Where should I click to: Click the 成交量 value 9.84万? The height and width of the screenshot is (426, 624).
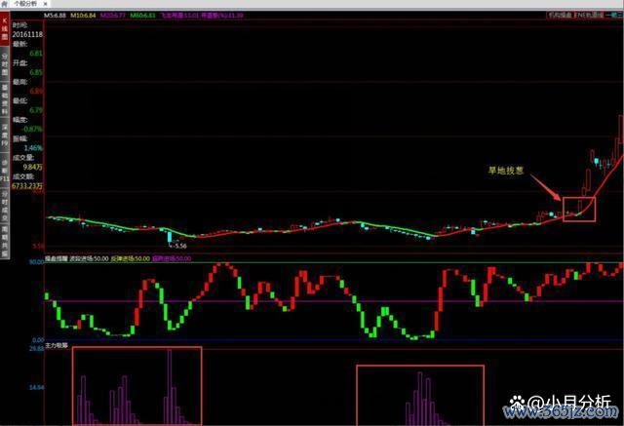click(32, 167)
